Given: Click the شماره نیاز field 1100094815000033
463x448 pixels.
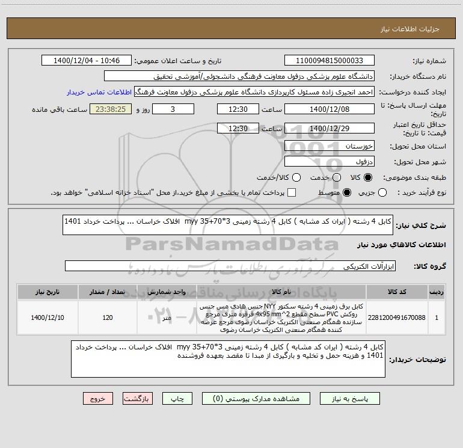Looking at the screenshot, I should [330, 61].
